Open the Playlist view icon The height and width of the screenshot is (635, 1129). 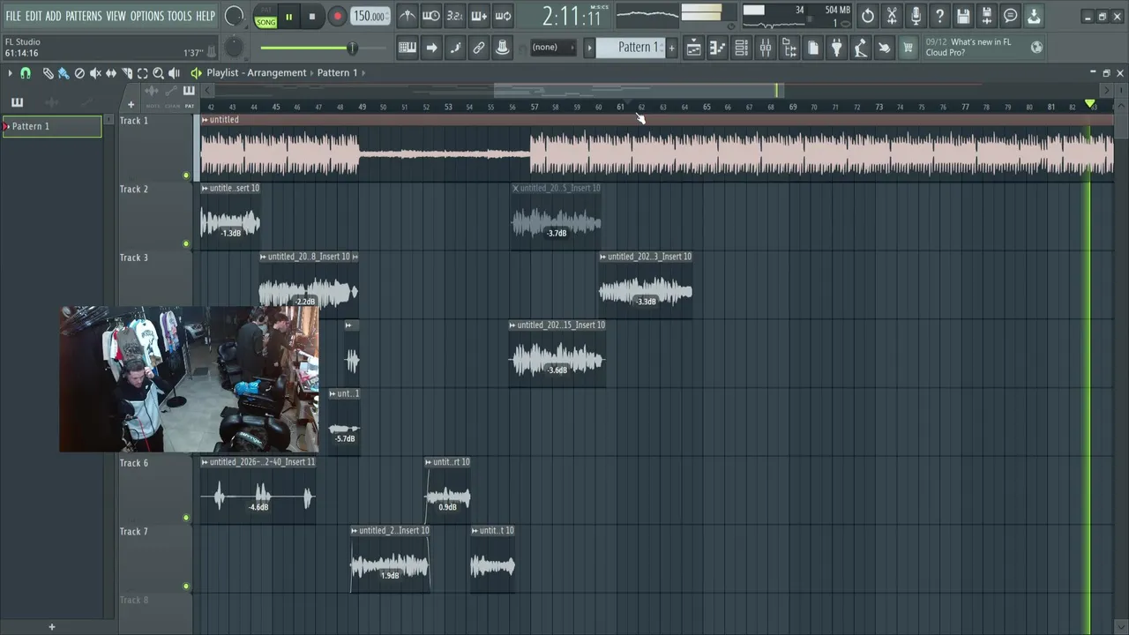click(694, 49)
